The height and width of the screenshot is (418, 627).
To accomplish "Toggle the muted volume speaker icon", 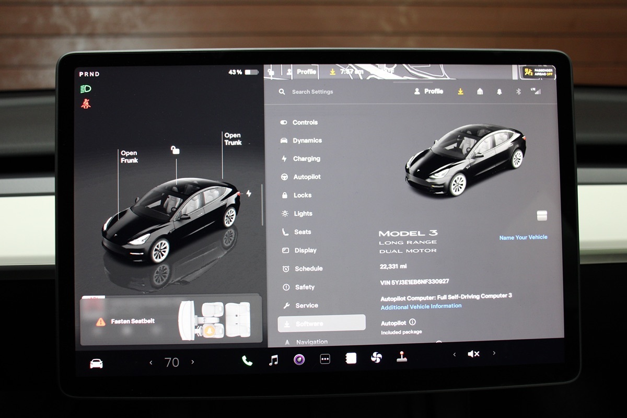I will (x=473, y=354).
